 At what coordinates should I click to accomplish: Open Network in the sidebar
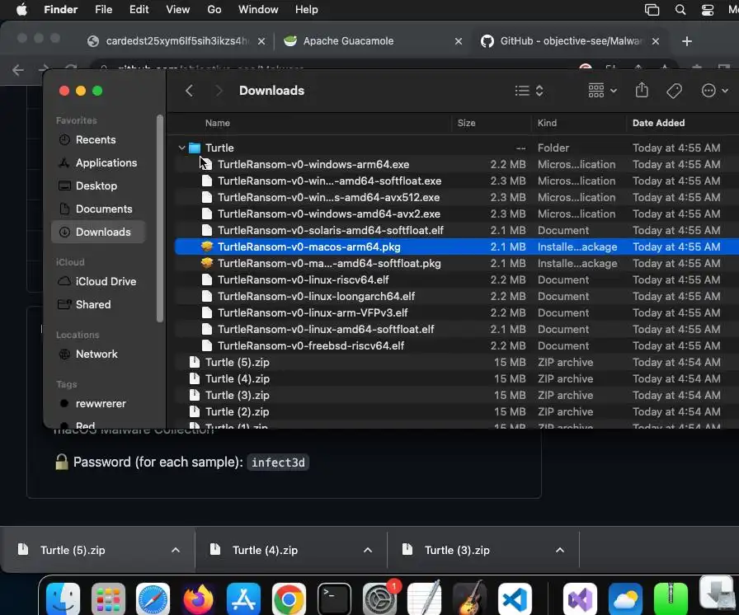[x=96, y=354]
